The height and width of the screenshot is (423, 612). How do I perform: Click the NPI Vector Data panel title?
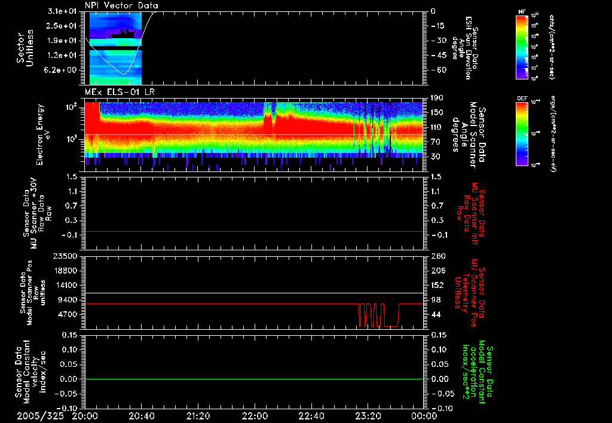121,5
